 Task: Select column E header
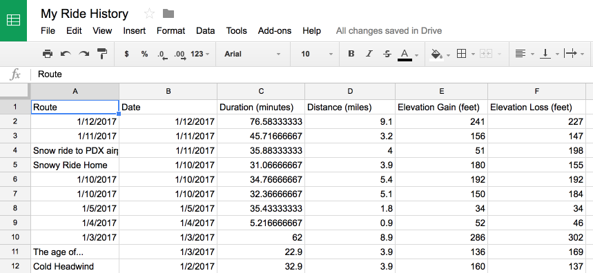coord(442,92)
